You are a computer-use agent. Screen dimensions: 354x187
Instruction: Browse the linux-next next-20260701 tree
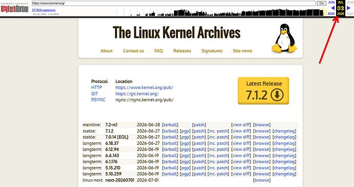262,180
